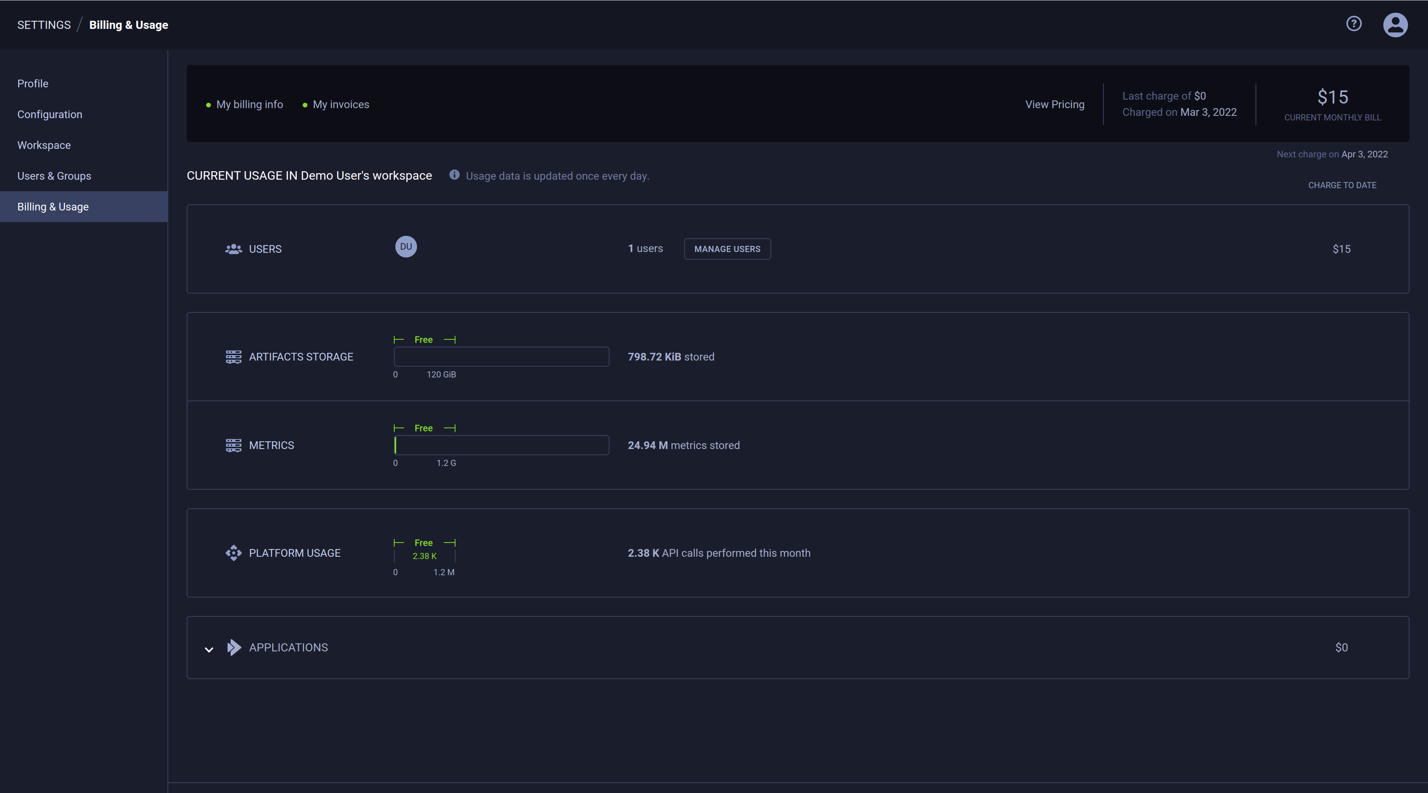1428x793 pixels.
Task: Click the Last charge of $0 text
Action: point(1164,96)
